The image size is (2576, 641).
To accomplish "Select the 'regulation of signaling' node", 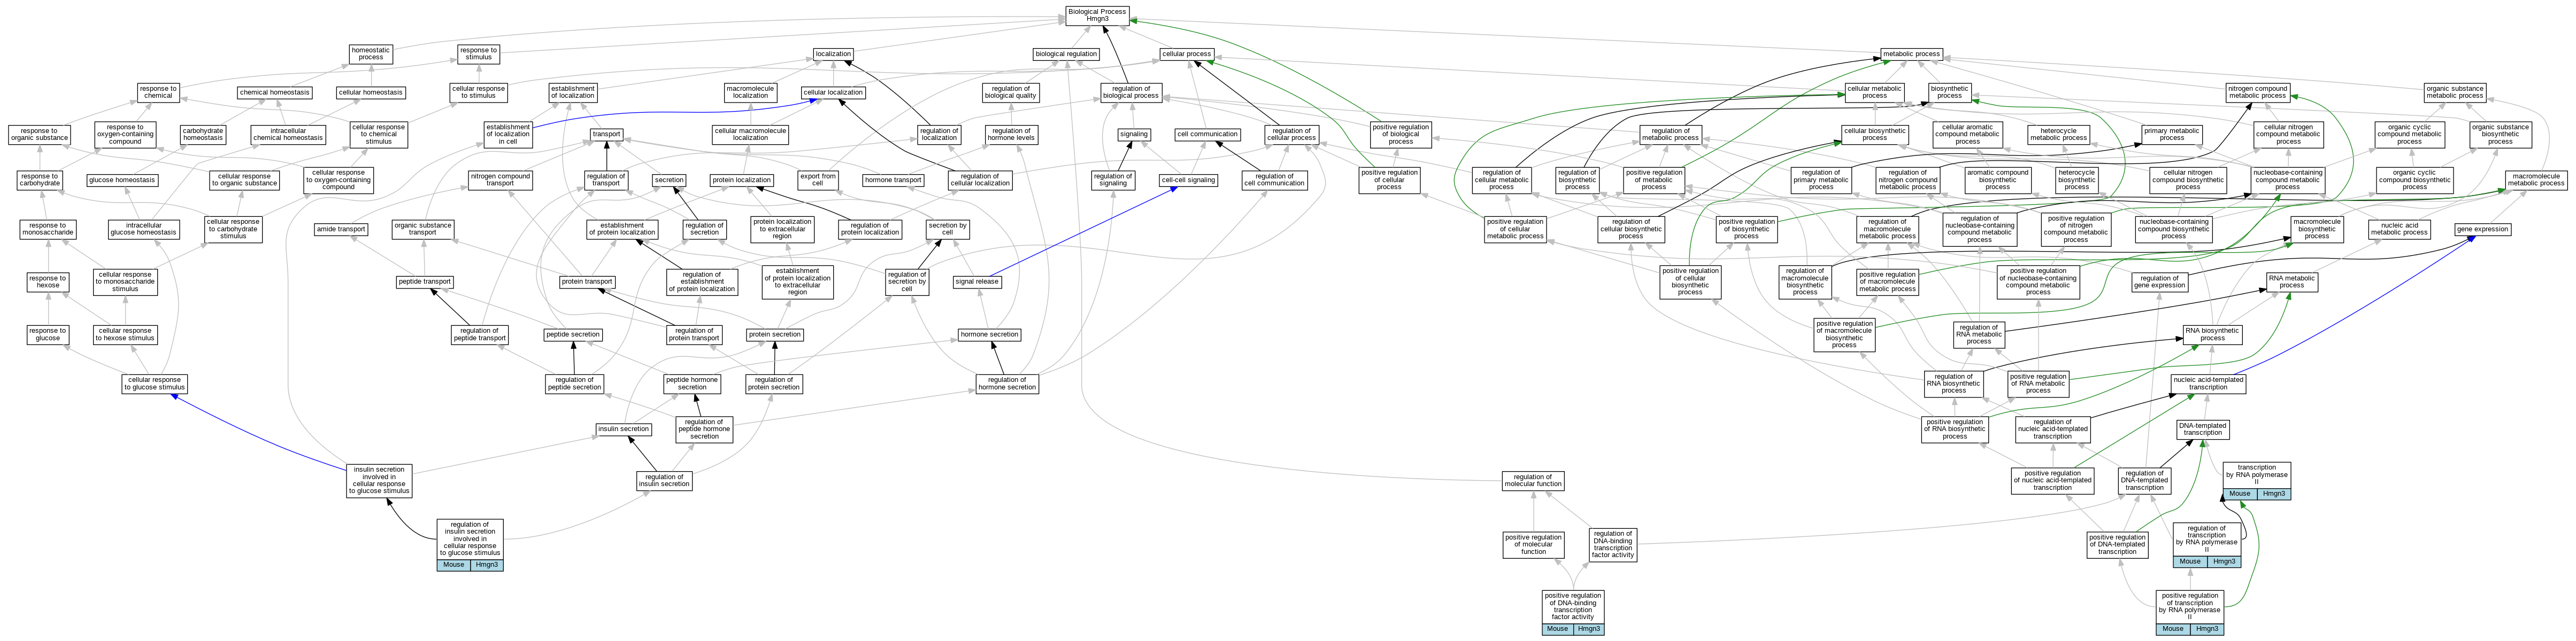I will (1113, 179).
